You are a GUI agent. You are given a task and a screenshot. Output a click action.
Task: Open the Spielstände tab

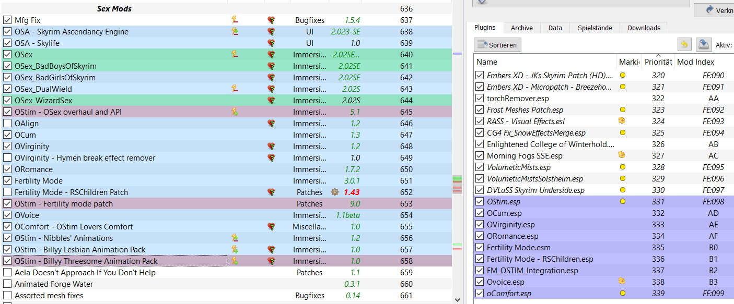click(595, 28)
